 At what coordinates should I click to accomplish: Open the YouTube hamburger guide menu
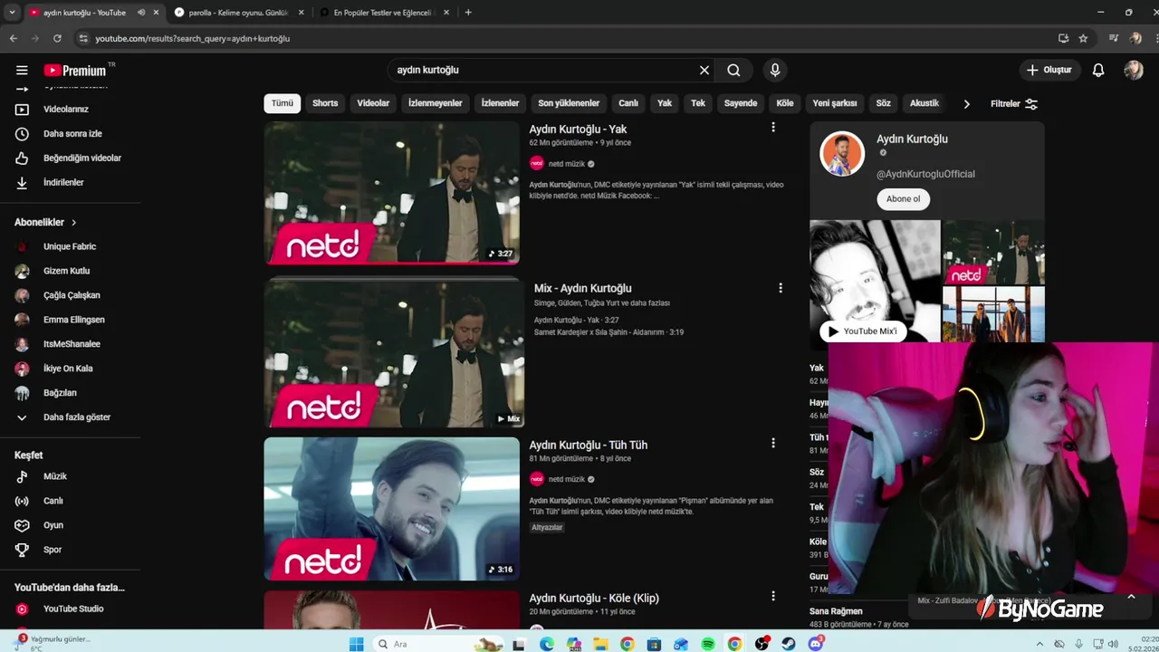click(x=22, y=70)
